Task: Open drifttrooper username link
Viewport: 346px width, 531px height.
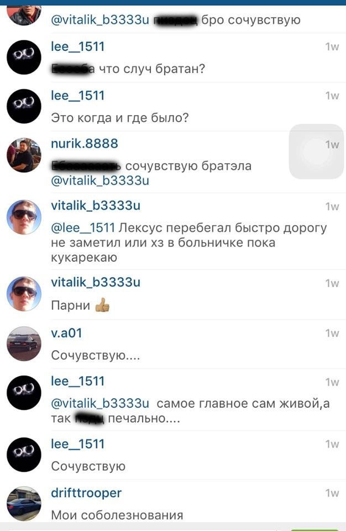Action: pos(86,493)
